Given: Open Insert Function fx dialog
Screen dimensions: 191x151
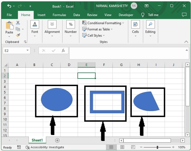Looking at the screenshot, I should (x=63, y=50).
